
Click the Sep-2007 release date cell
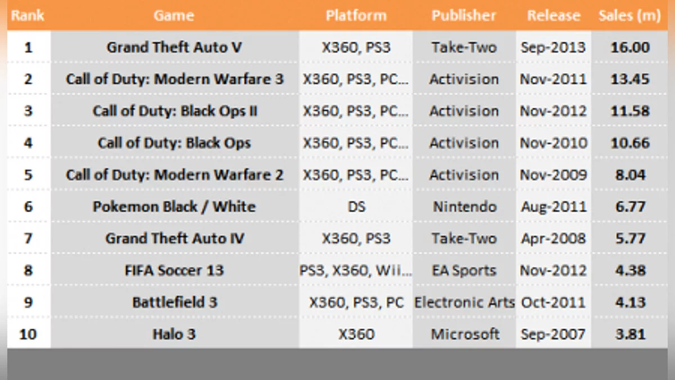pos(553,334)
